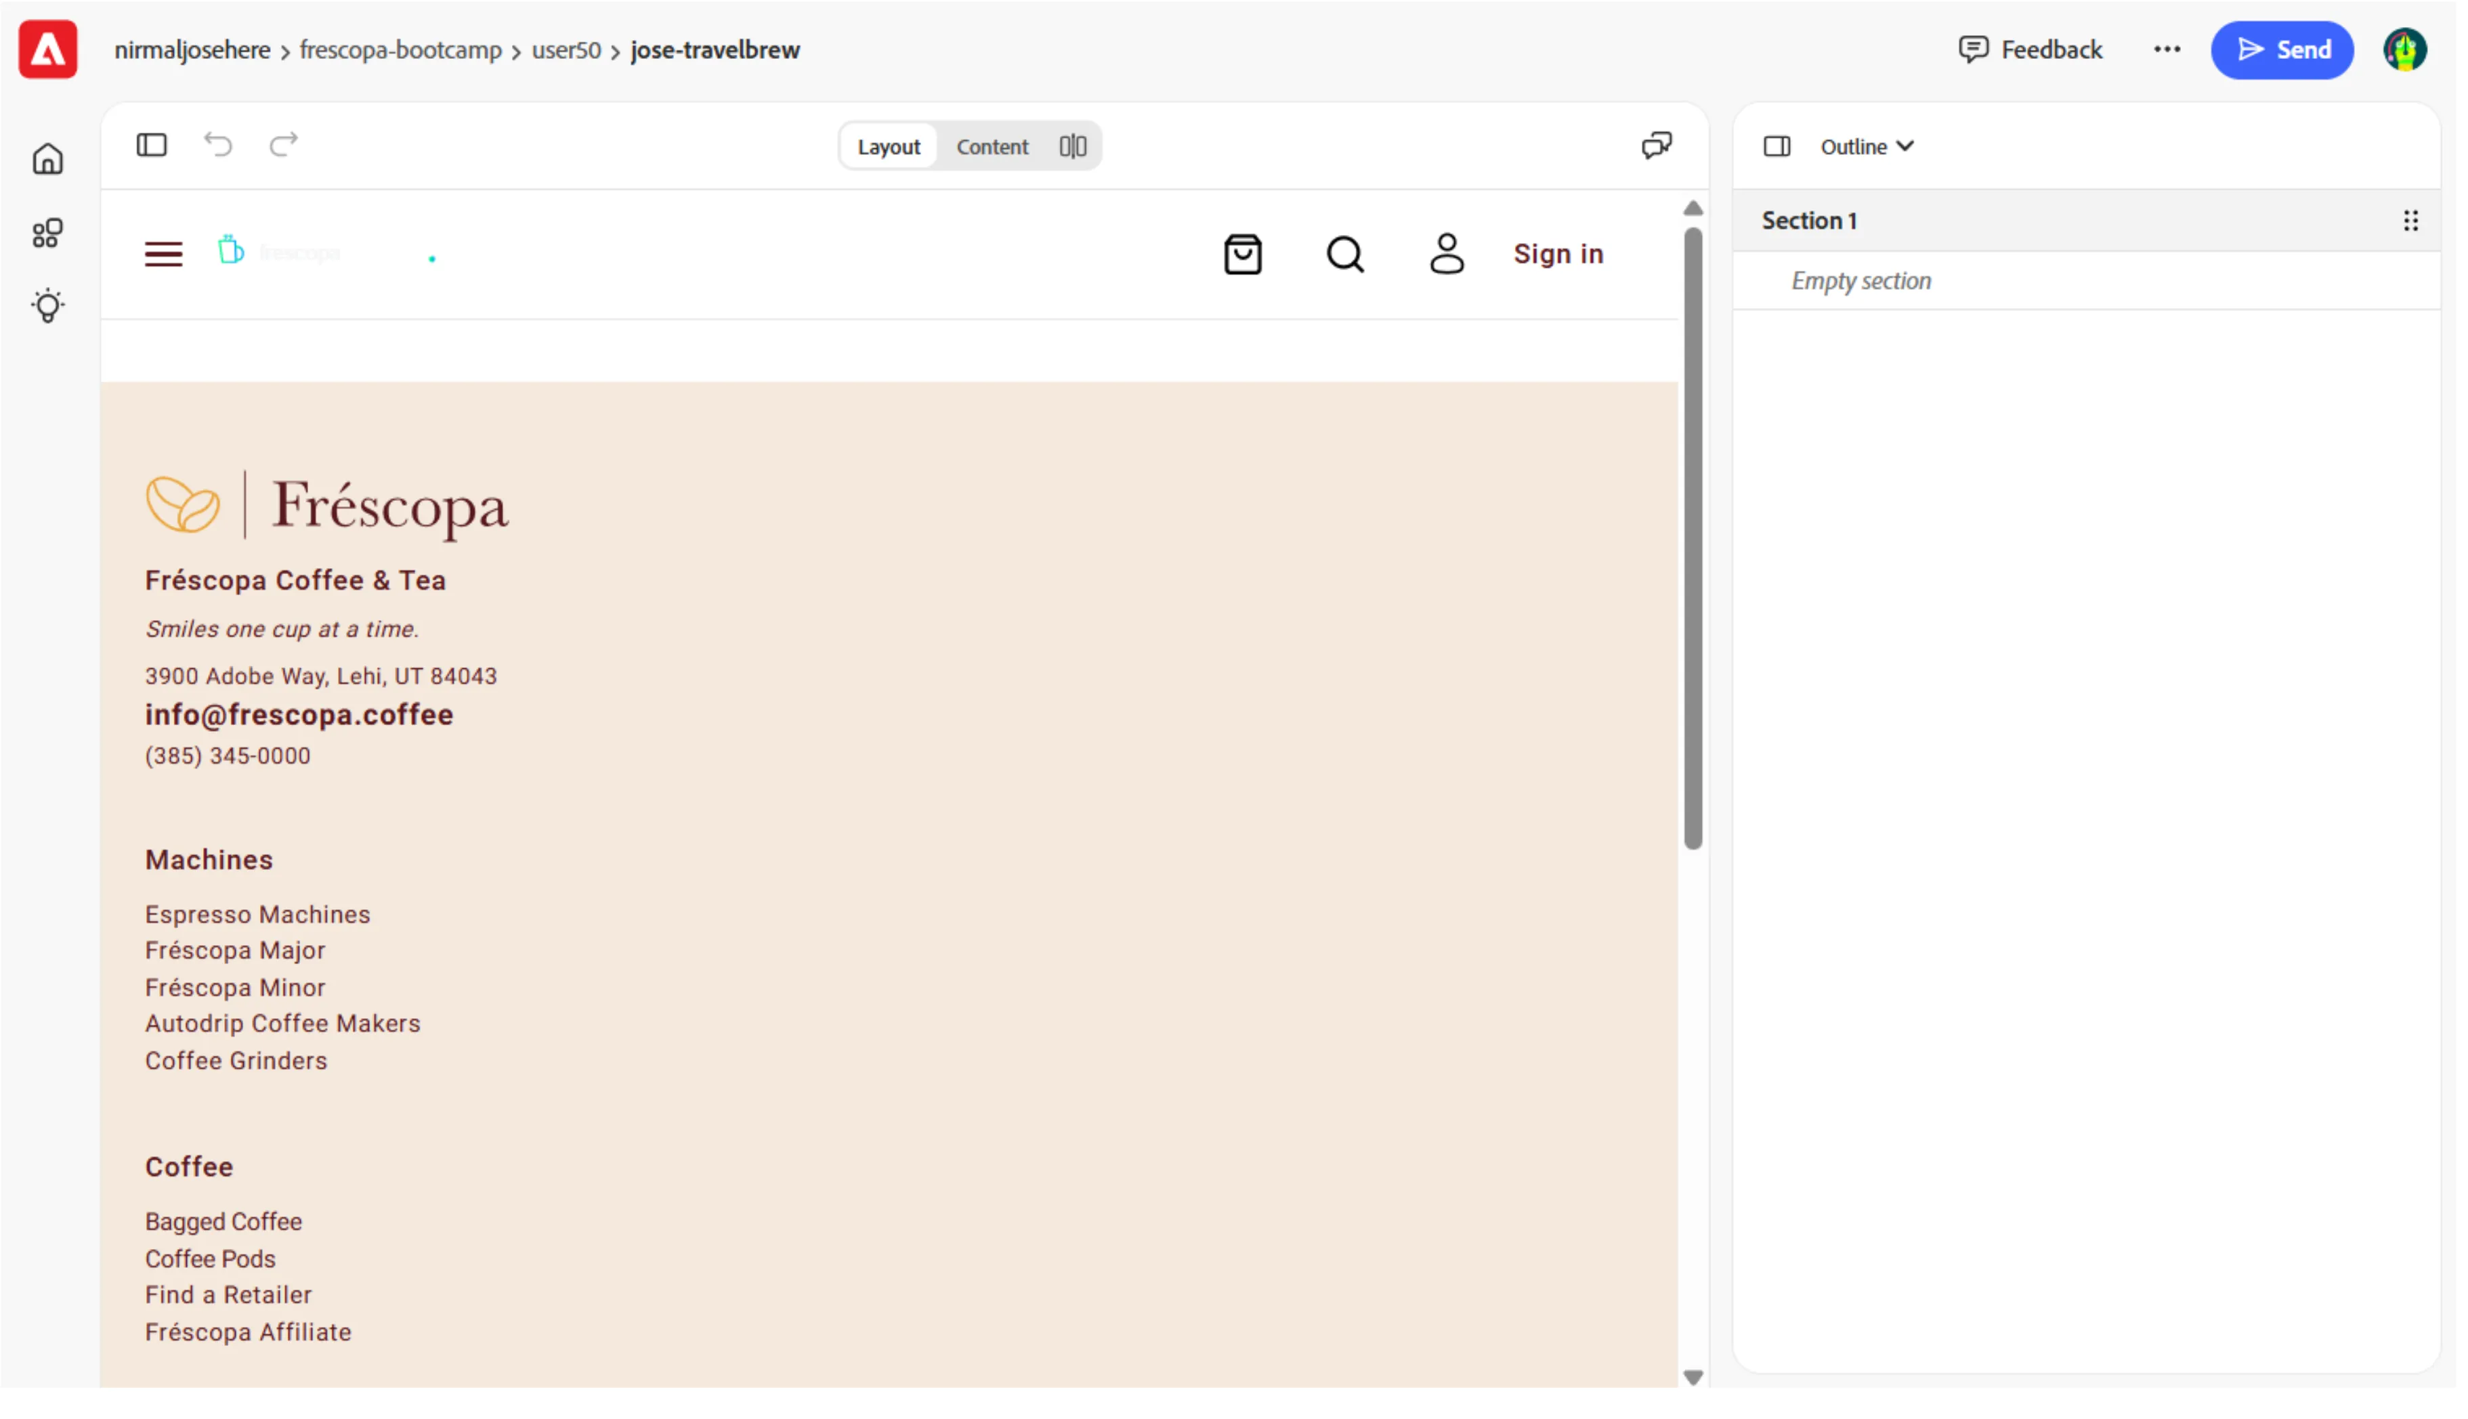The image size is (2468, 1419).
Task: Switch to the Content tab
Action: click(992, 146)
